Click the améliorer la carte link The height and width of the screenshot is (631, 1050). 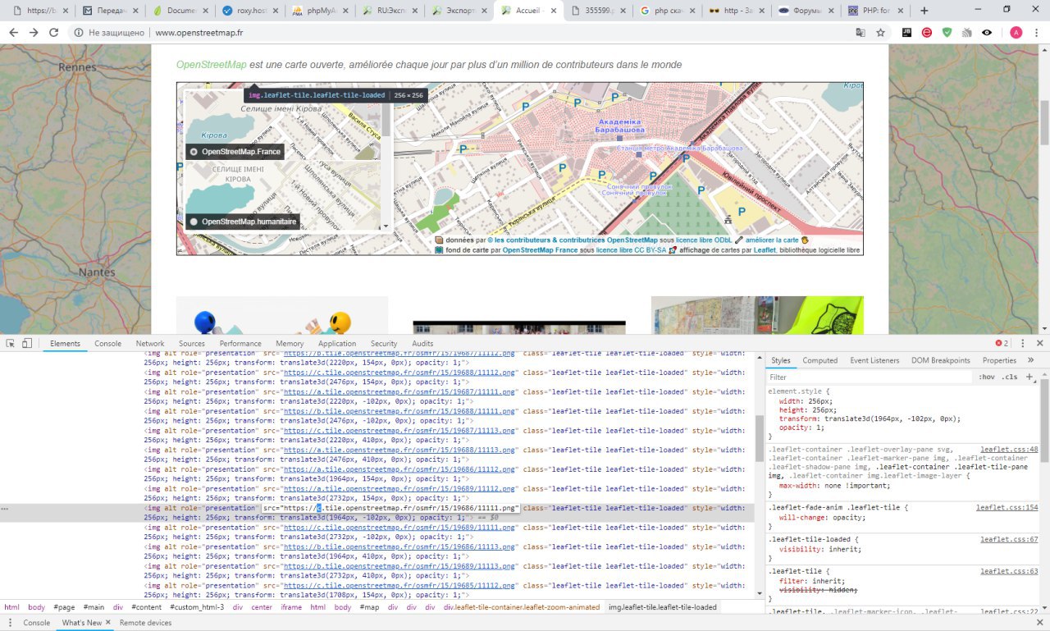point(772,240)
